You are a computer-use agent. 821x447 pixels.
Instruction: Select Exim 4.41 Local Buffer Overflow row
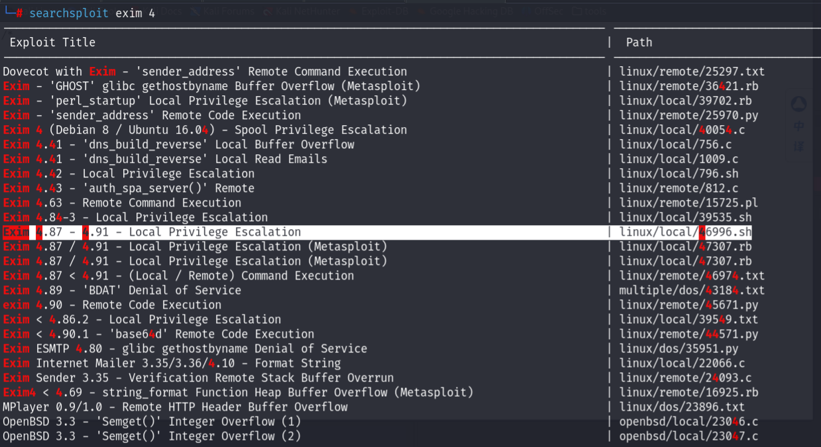coord(178,144)
